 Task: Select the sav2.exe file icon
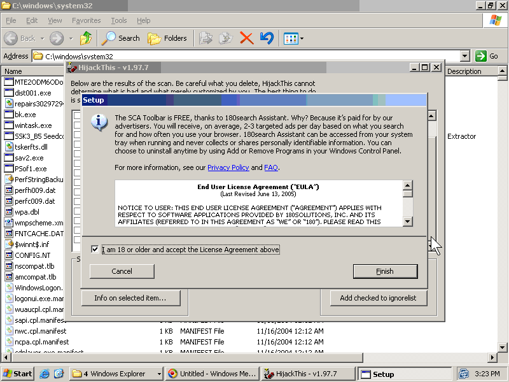click(x=9, y=158)
